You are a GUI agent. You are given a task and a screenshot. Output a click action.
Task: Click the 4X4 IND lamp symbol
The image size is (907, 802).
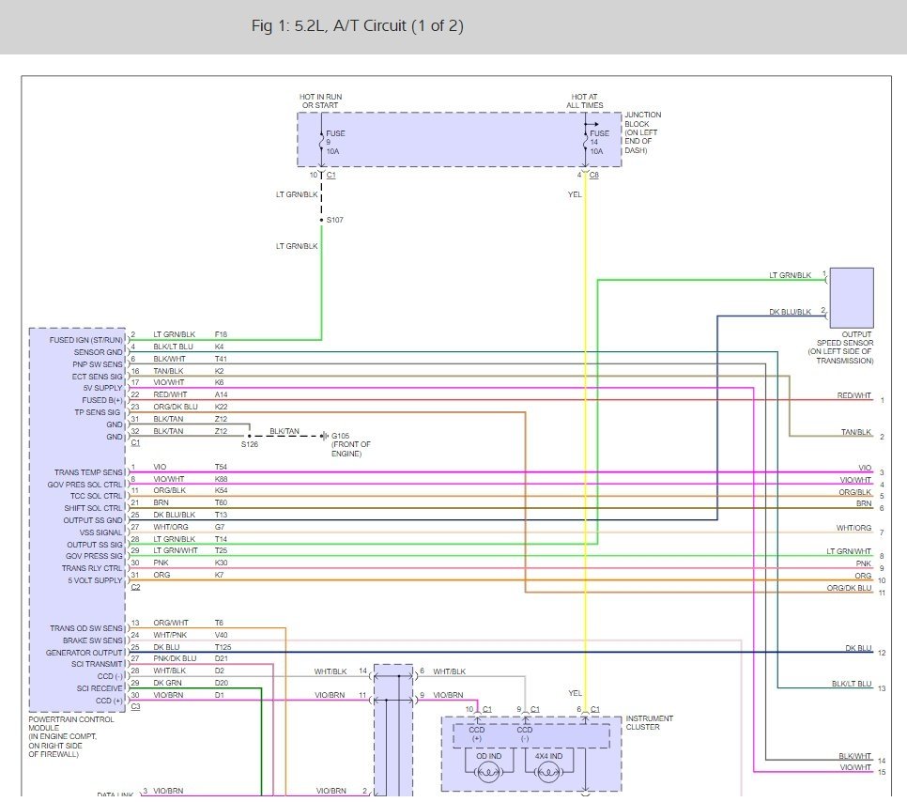pos(548,774)
